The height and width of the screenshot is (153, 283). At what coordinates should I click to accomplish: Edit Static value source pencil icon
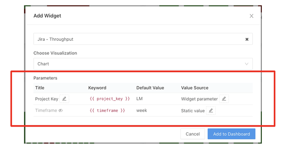(x=211, y=111)
